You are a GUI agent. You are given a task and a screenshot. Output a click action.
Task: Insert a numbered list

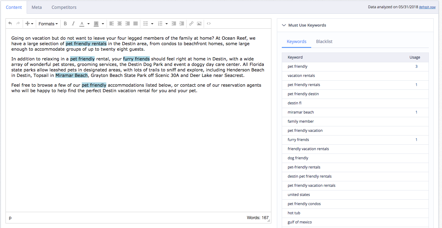pyautogui.click(x=160, y=24)
